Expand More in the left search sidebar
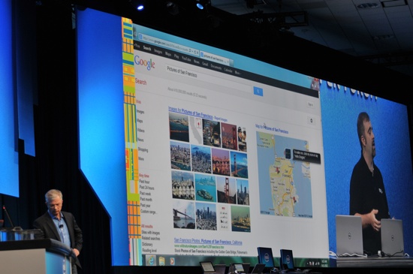Screen dimensions: 413x274 (x=141, y=158)
